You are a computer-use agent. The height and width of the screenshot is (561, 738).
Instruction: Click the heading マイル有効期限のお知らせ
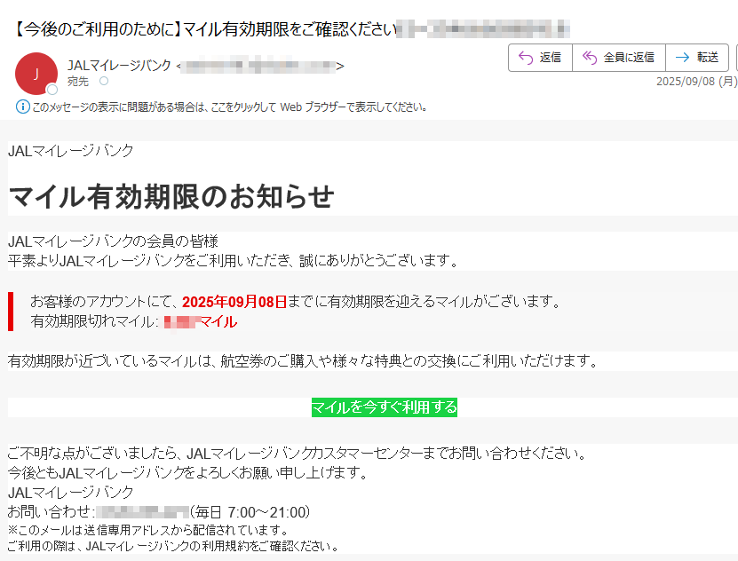pyautogui.click(x=171, y=196)
